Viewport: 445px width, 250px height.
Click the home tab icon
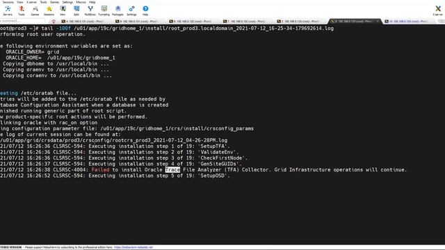[x=54, y=22]
